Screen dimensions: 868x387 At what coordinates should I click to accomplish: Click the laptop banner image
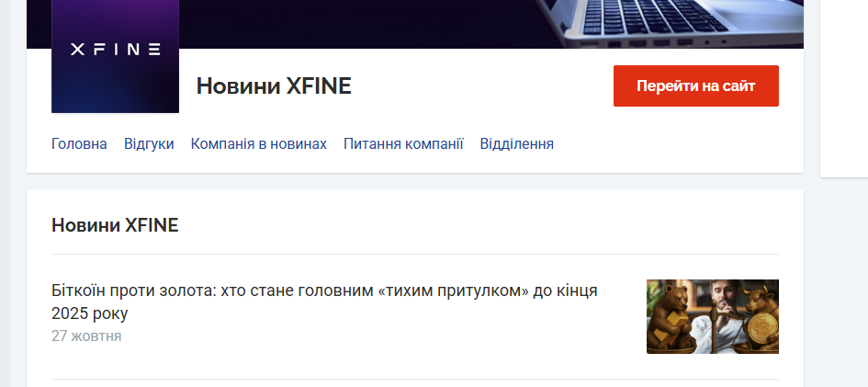tap(415, 24)
